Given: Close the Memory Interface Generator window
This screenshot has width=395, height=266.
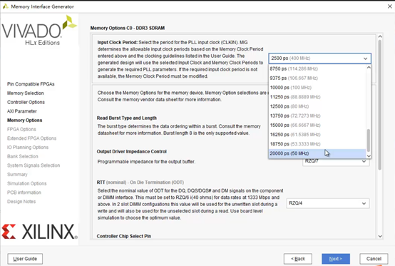Looking at the screenshot, I should tap(389, 6).
